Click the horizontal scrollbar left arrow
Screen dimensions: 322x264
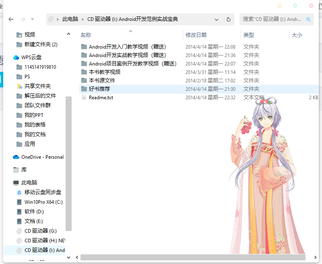click(77, 258)
